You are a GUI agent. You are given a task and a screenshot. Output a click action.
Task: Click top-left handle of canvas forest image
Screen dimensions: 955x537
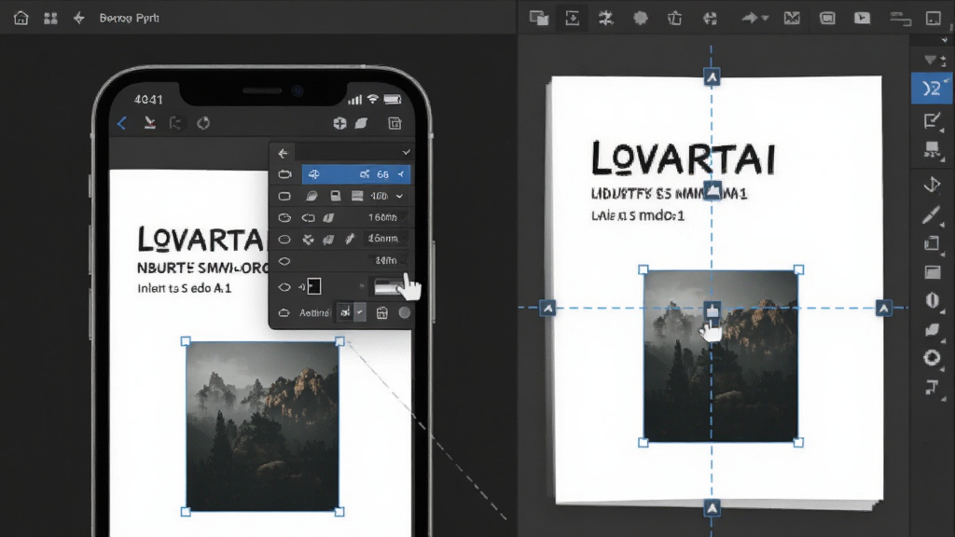[x=644, y=269]
